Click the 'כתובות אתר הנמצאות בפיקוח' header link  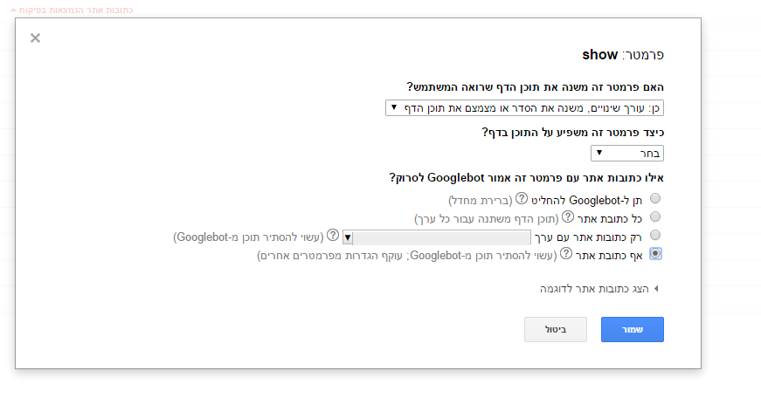click(x=76, y=10)
